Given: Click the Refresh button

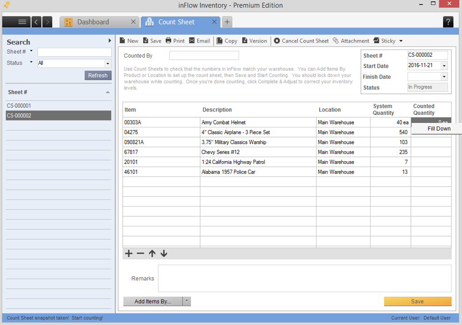Looking at the screenshot, I should [x=98, y=75].
